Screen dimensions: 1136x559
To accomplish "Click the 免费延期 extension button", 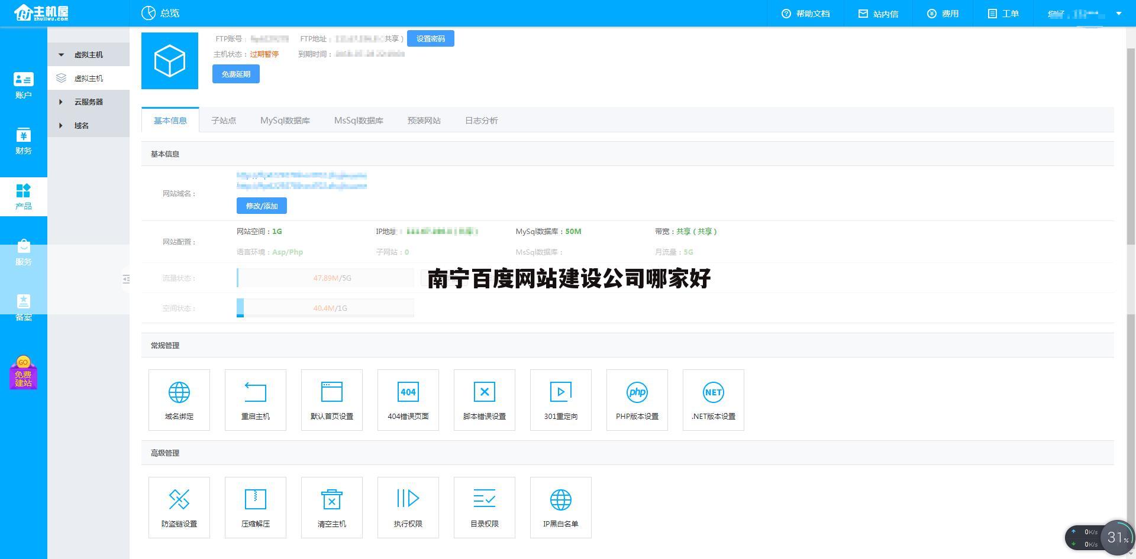I will pyautogui.click(x=235, y=74).
